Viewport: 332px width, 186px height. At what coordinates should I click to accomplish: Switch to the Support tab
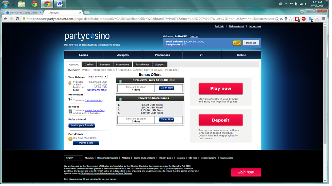click(x=160, y=65)
